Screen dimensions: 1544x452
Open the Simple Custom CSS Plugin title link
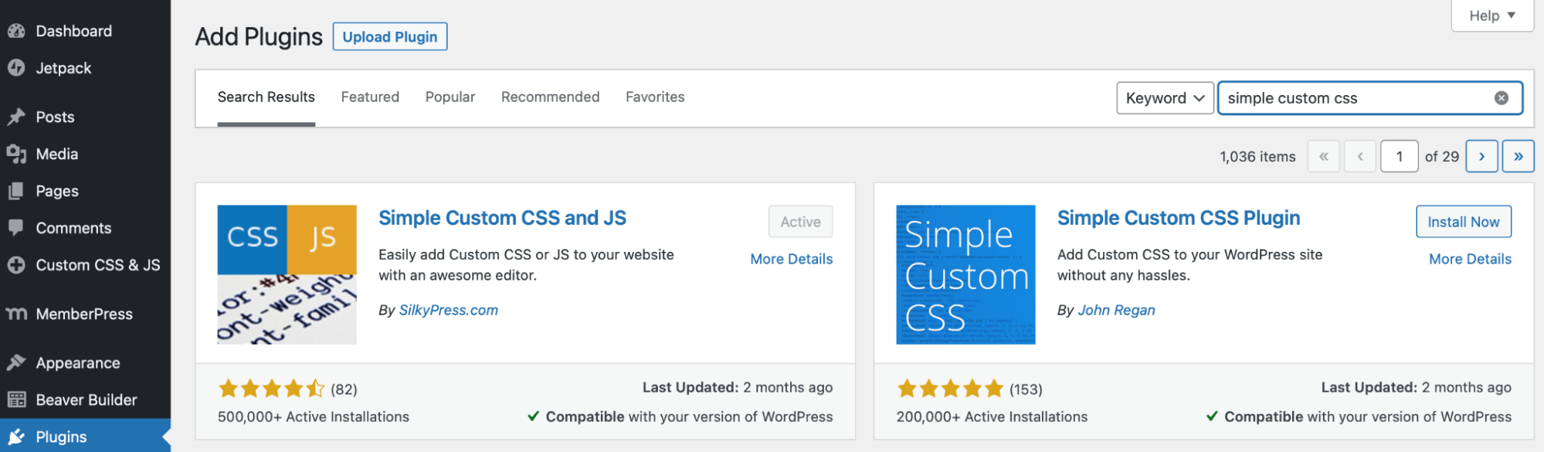[1178, 218]
